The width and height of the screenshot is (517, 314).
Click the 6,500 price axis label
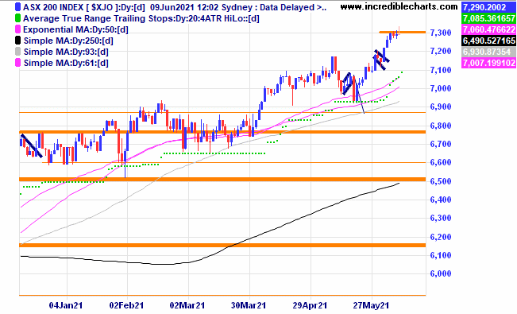(441, 181)
